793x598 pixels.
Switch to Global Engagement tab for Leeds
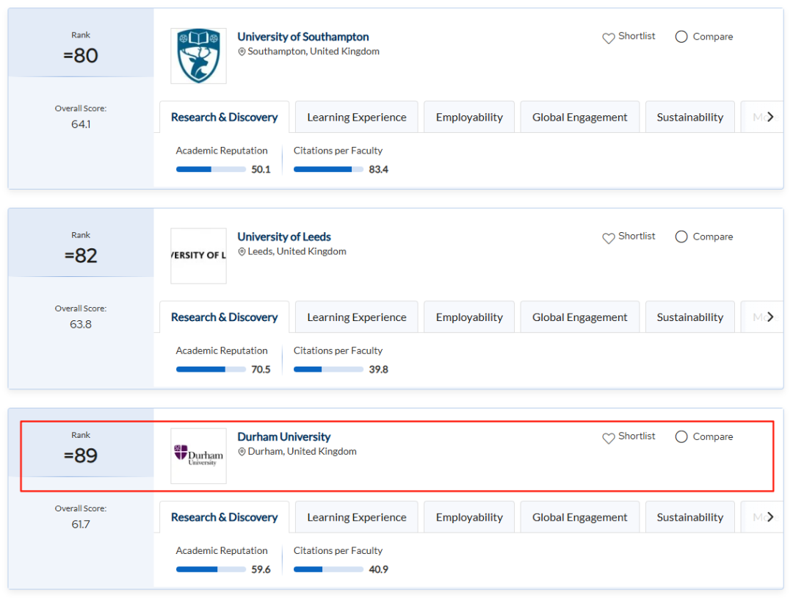[x=579, y=317]
